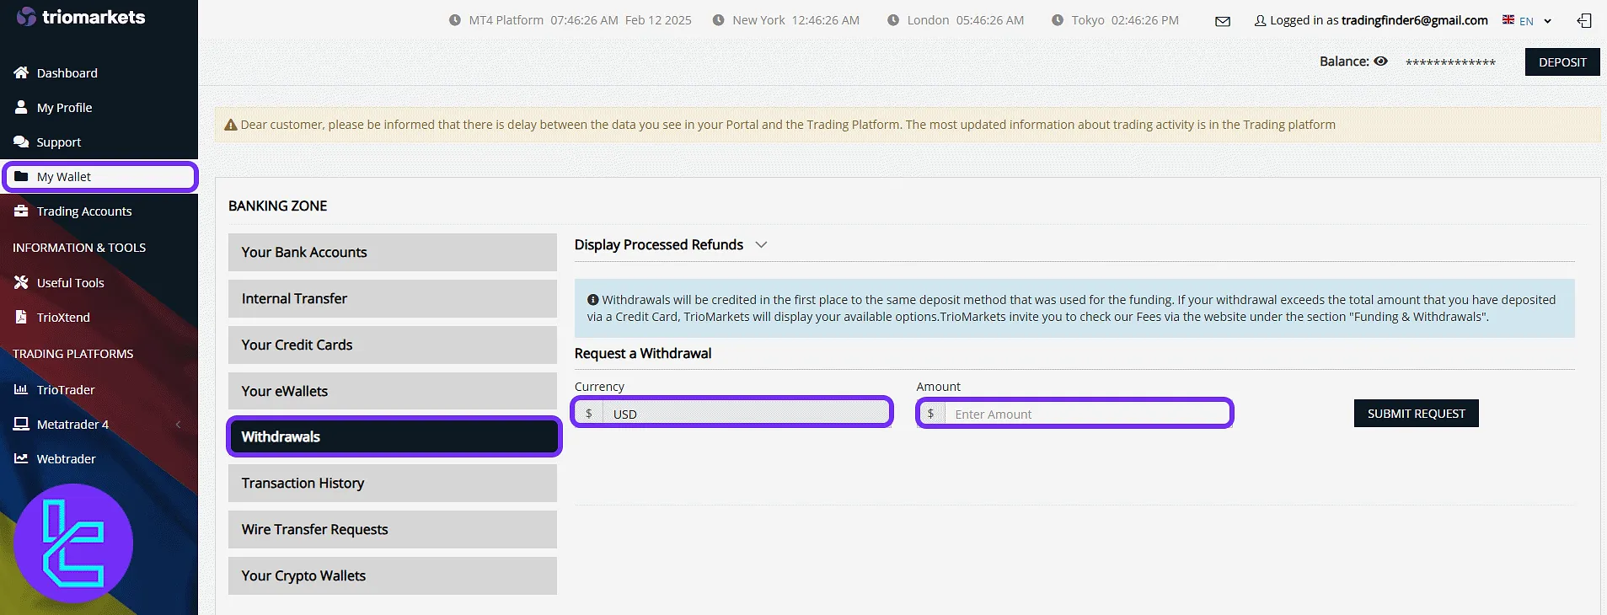Open Metatrader 4 in sidebar

[72, 425]
